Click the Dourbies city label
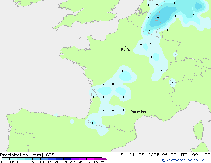211x163 pixels. click(138, 112)
